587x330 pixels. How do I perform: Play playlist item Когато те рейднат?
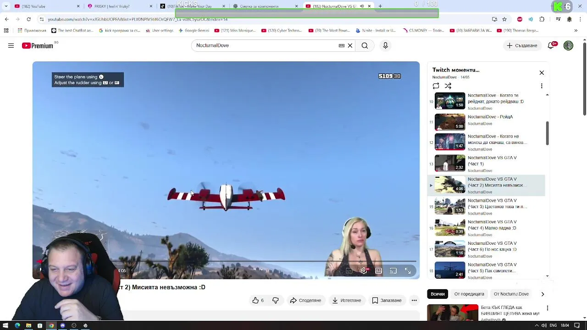coord(486,101)
